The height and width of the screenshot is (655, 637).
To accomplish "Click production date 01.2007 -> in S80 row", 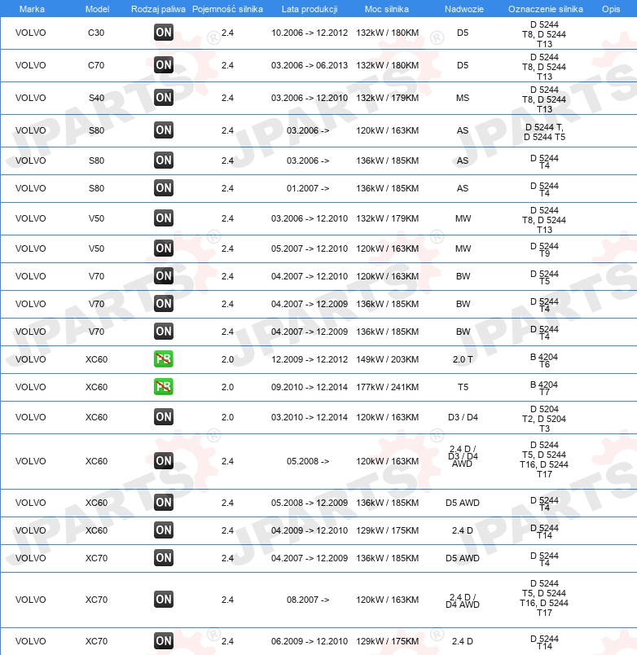I will click(308, 188).
